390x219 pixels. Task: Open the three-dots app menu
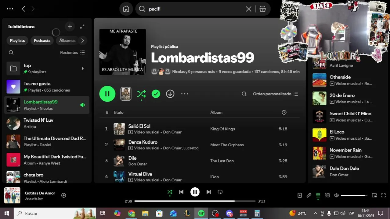tap(10, 9)
